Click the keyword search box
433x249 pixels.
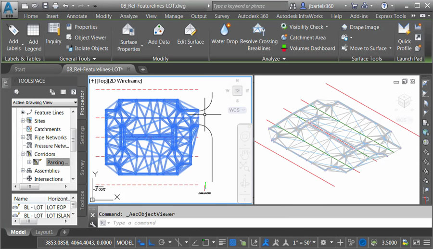coord(250,6)
